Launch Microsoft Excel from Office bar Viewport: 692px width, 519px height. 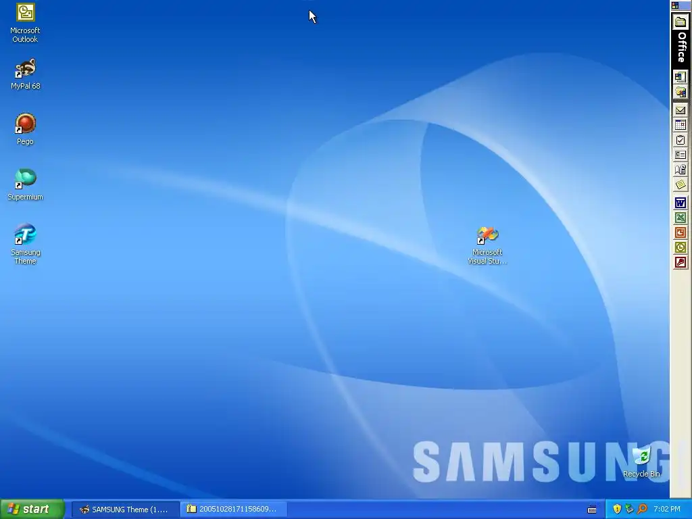pyautogui.click(x=681, y=218)
